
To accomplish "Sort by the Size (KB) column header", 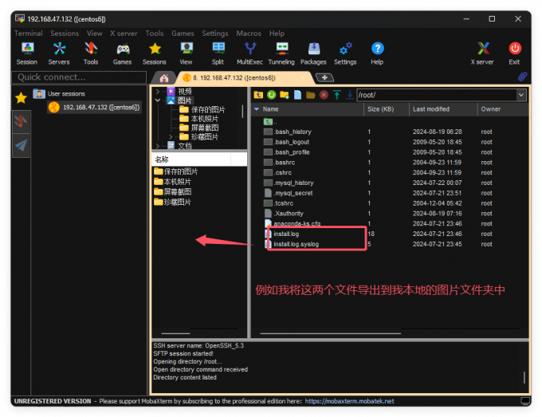I will tap(387, 109).
